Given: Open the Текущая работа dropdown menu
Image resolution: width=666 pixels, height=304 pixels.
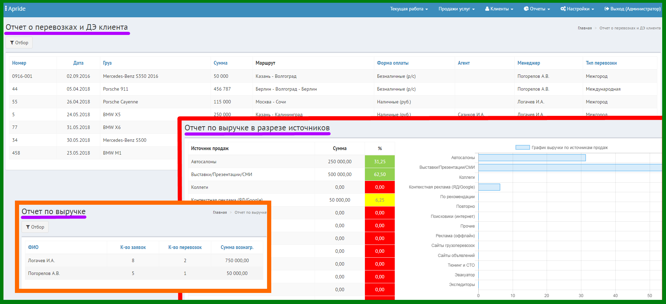Looking at the screenshot, I should [x=409, y=9].
